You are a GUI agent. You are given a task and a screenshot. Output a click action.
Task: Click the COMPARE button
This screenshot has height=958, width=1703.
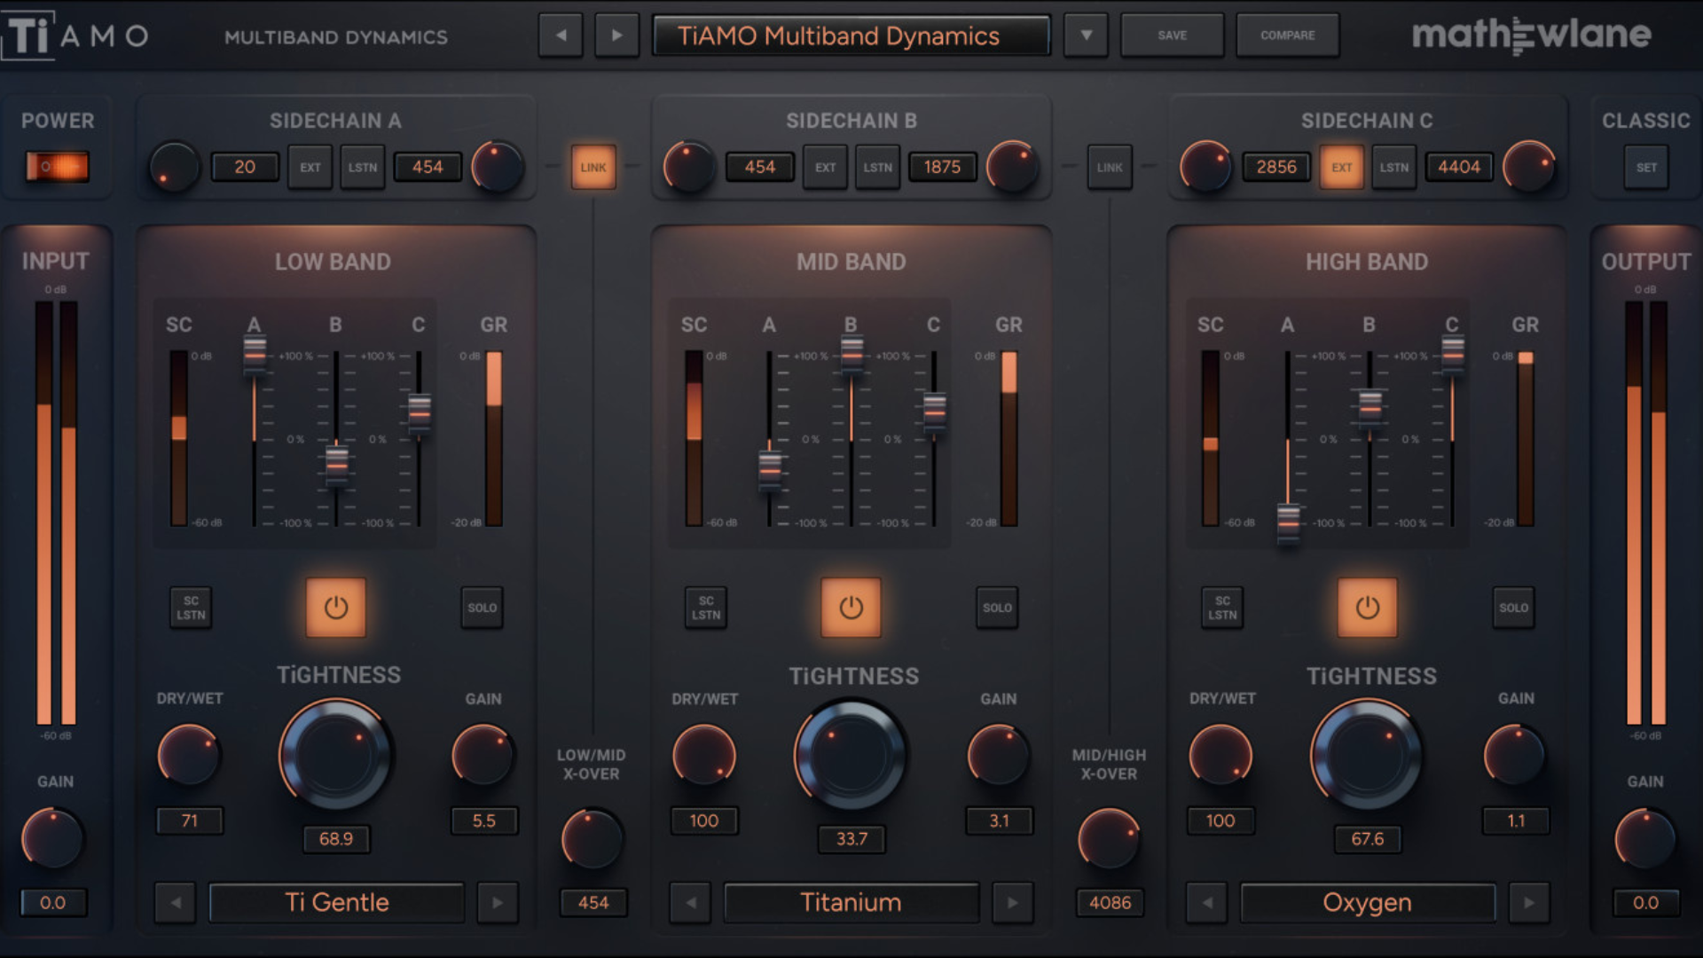[1288, 35]
